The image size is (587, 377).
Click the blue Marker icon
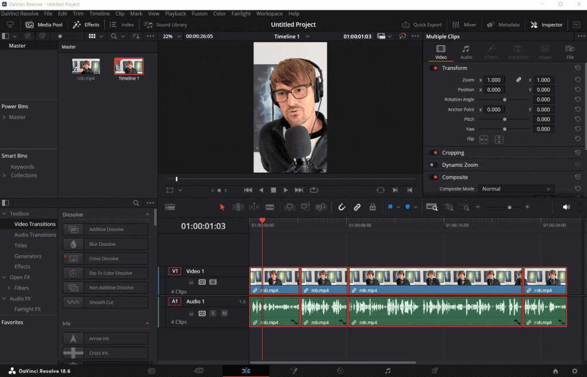[x=408, y=207]
